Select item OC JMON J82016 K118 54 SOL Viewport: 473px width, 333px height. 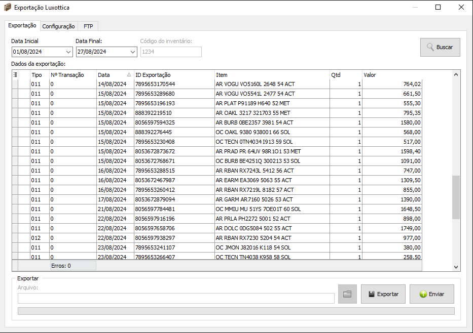tap(272, 248)
